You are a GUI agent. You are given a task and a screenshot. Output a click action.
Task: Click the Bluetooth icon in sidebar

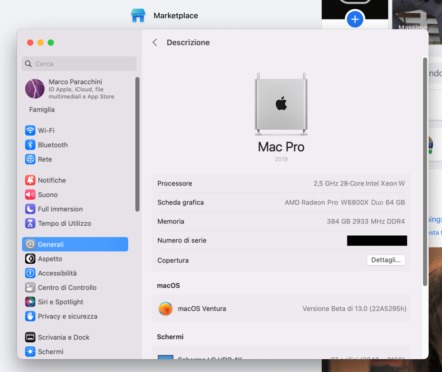click(x=30, y=145)
